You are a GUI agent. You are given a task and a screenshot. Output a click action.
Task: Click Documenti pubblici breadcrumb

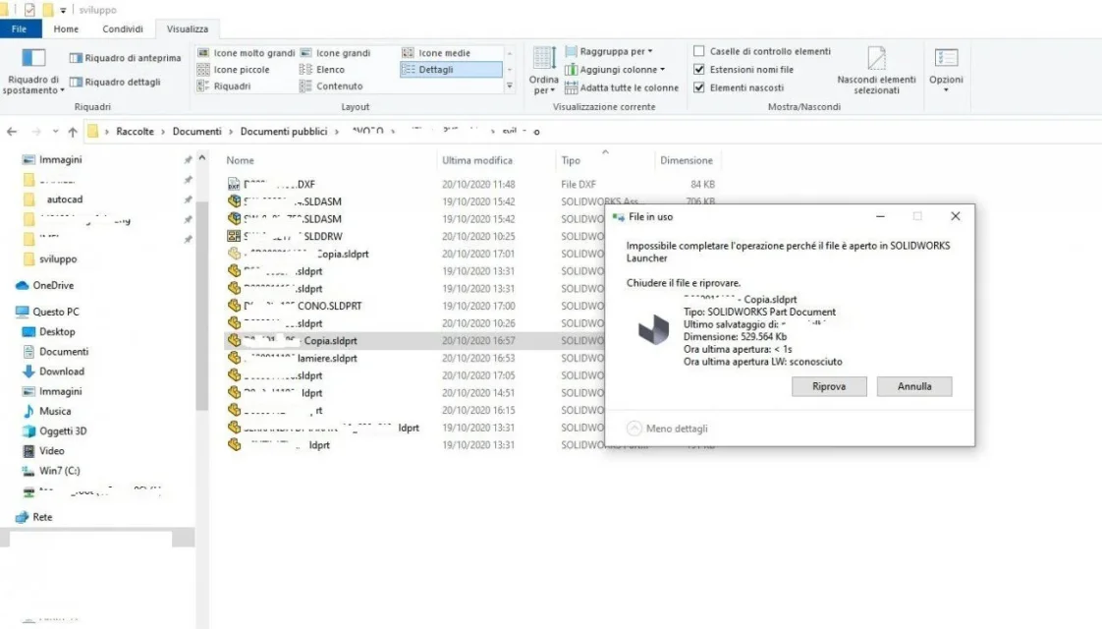click(x=284, y=132)
